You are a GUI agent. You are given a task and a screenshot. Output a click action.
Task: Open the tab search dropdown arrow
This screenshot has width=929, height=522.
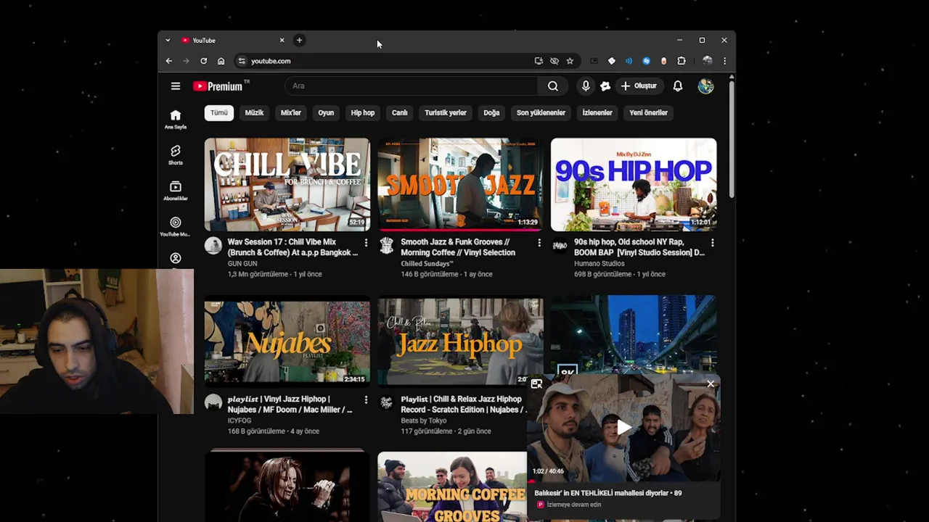point(168,40)
